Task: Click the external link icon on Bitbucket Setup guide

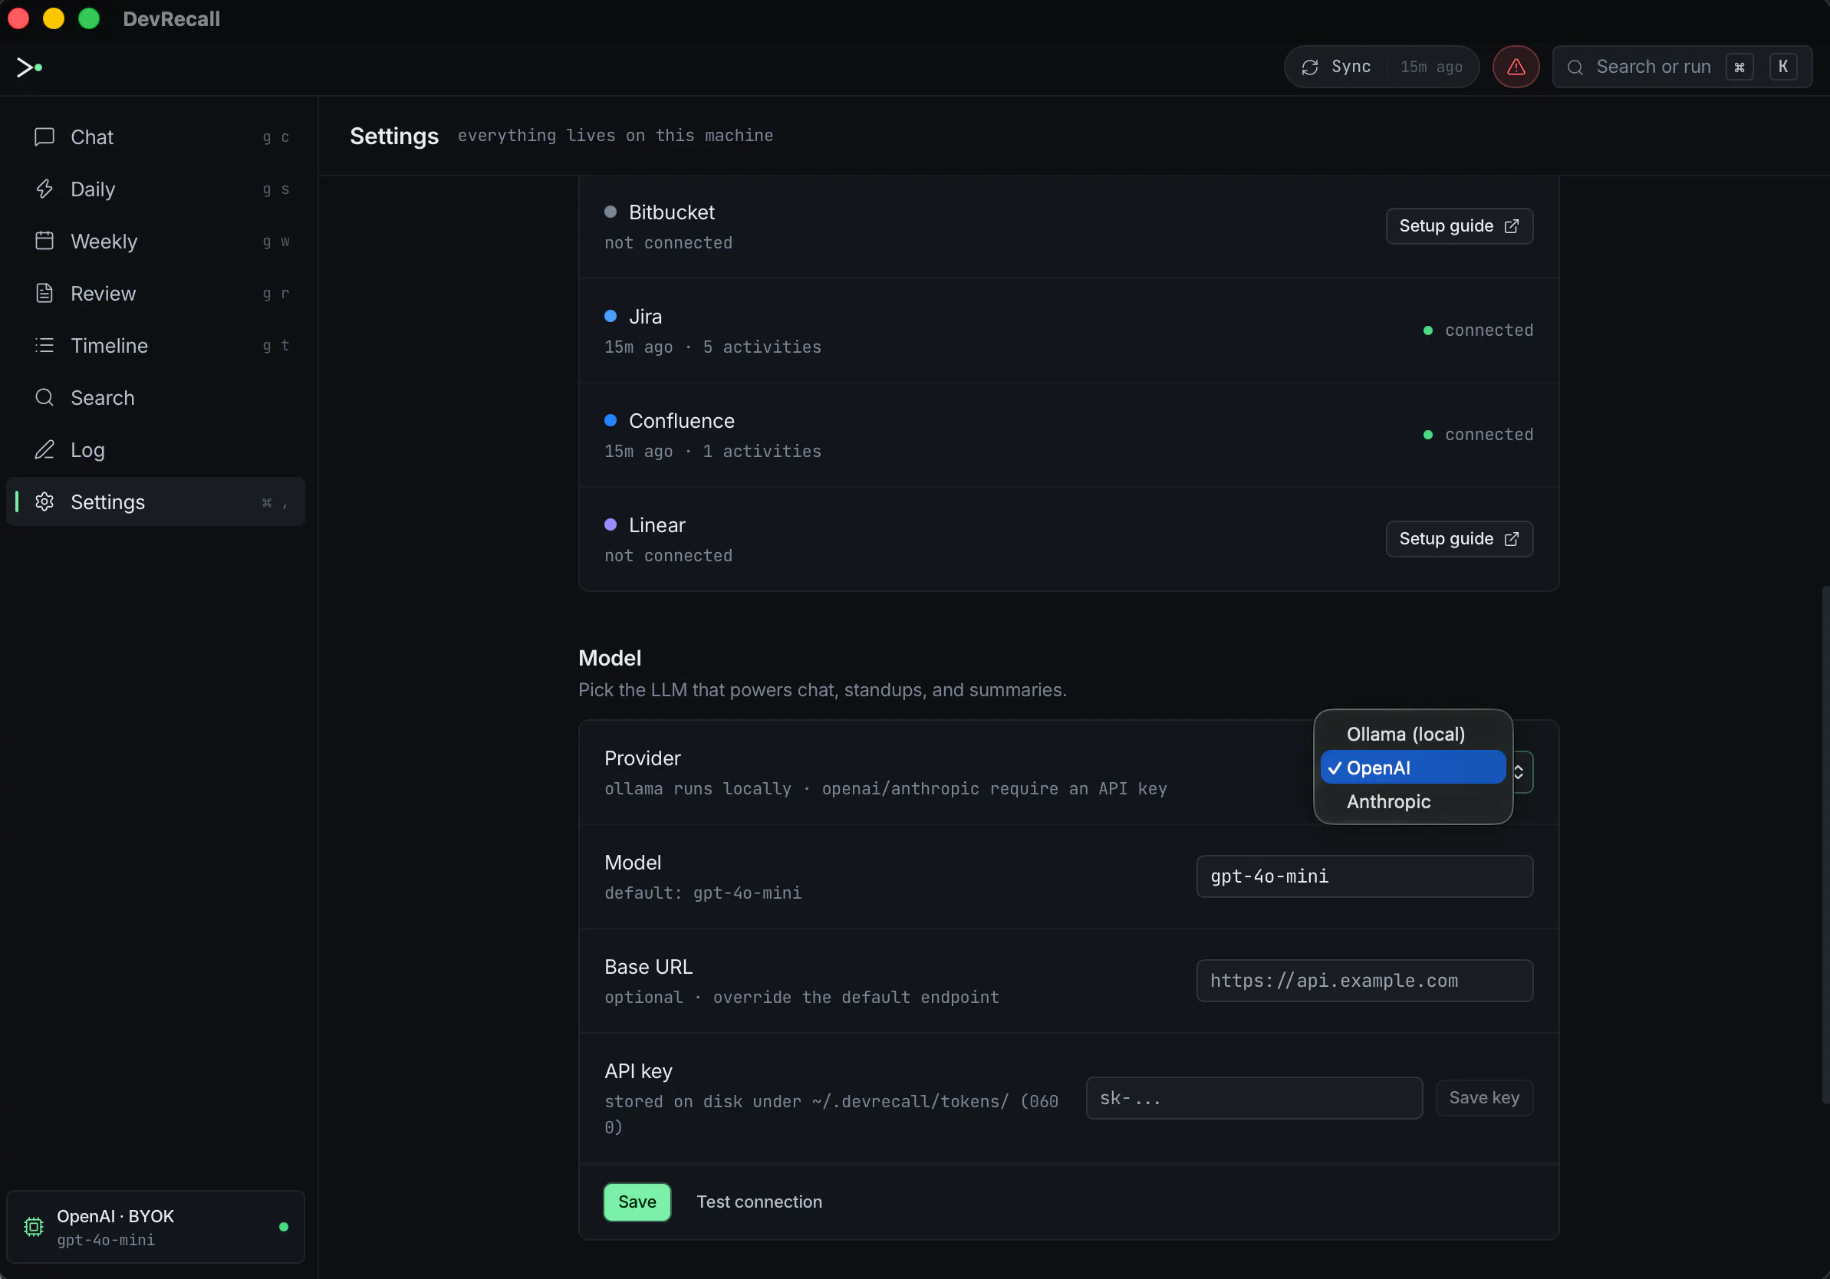Action: tap(1511, 226)
